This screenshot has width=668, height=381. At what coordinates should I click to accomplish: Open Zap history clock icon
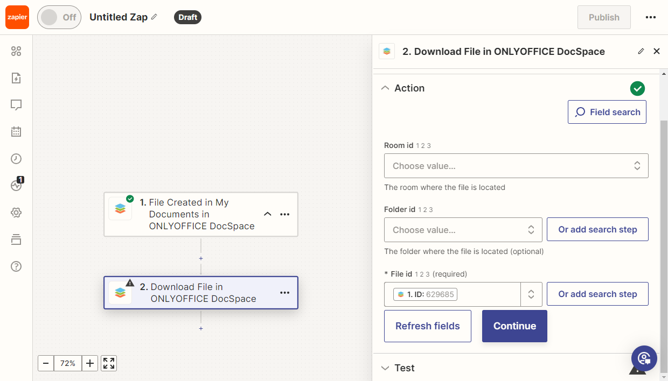click(16, 159)
